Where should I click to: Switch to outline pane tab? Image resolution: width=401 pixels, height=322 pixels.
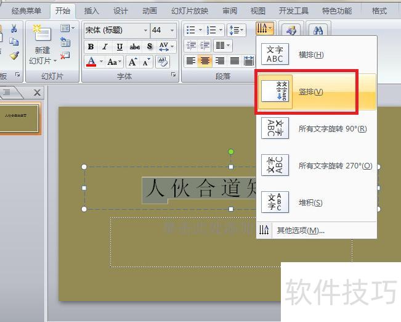coord(7,92)
